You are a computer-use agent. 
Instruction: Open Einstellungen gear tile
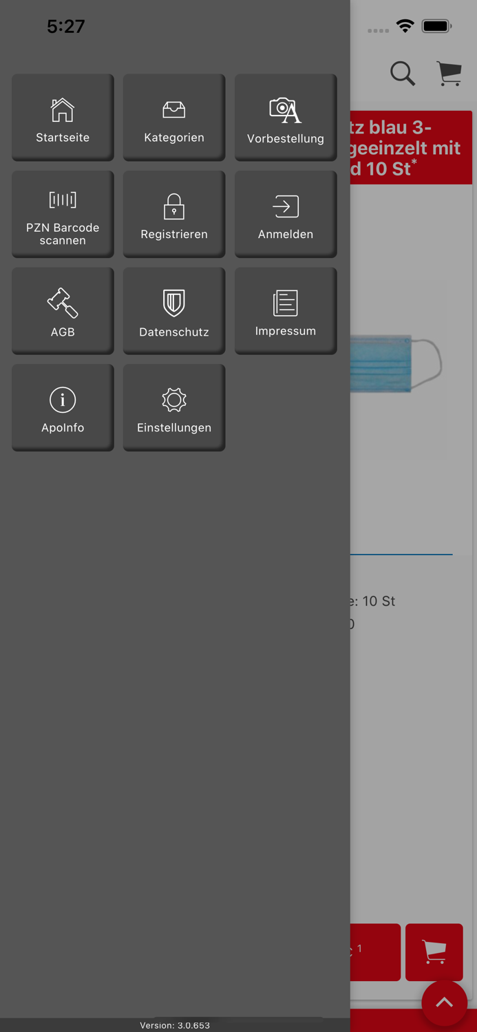point(174,408)
